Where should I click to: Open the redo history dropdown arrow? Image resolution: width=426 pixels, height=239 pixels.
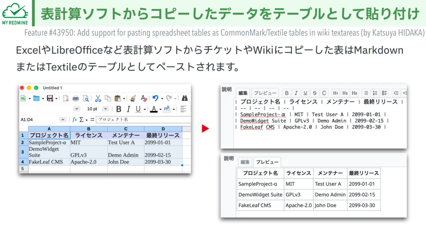click(175, 99)
